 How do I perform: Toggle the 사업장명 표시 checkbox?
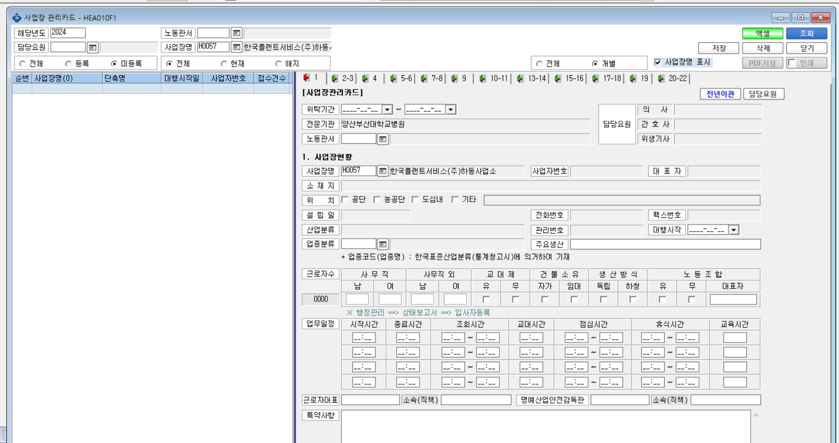click(658, 62)
